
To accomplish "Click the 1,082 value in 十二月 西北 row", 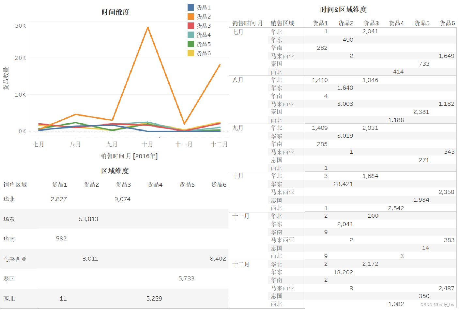I will [396, 304].
